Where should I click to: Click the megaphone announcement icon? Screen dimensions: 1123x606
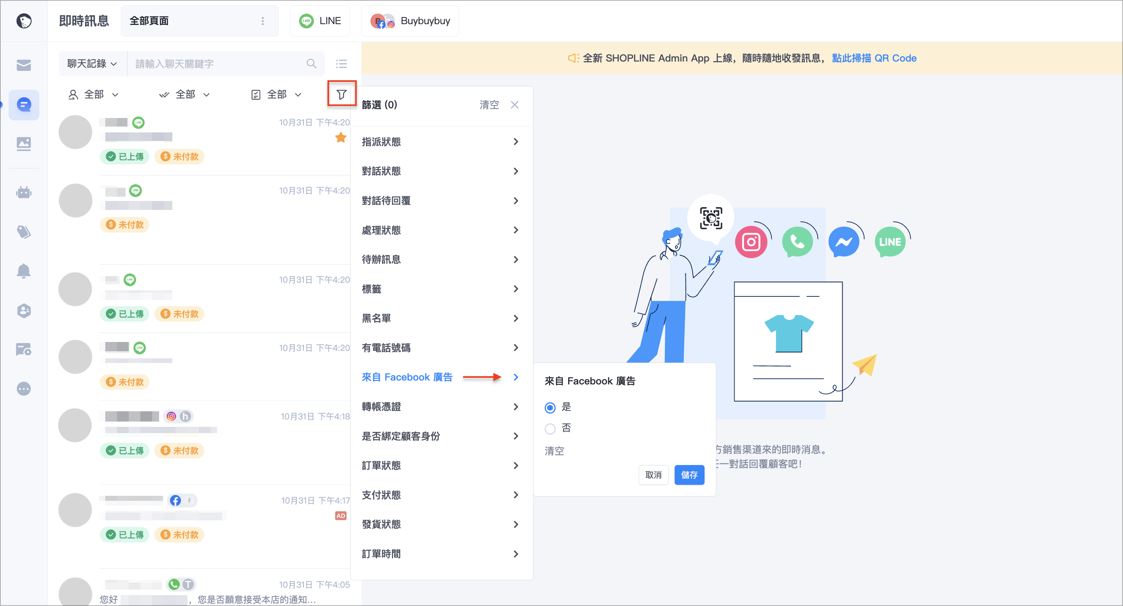pos(573,58)
